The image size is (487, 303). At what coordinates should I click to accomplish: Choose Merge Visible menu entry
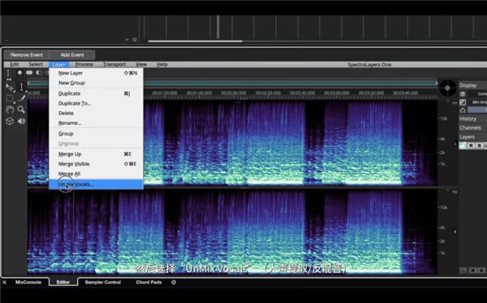tap(96, 164)
